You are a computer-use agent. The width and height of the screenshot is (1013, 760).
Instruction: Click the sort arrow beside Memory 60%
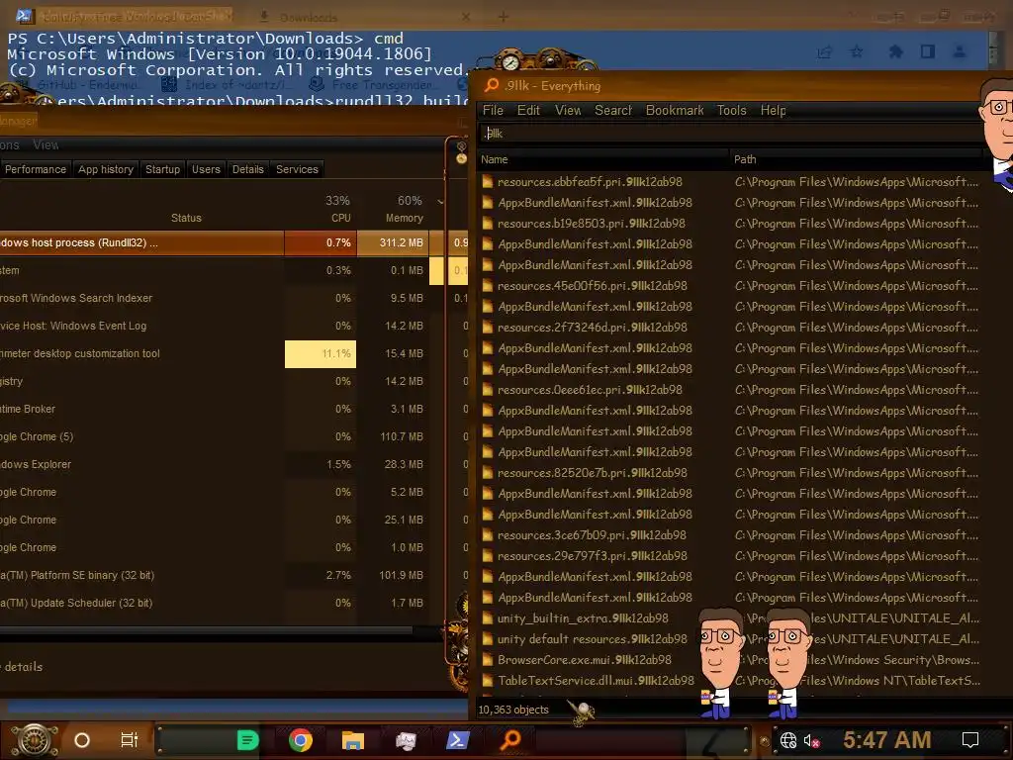click(x=440, y=202)
